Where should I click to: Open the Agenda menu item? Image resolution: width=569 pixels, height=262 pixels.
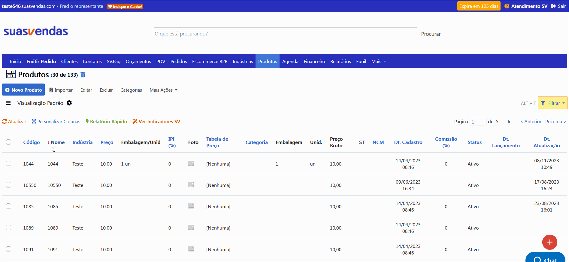click(x=290, y=61)
